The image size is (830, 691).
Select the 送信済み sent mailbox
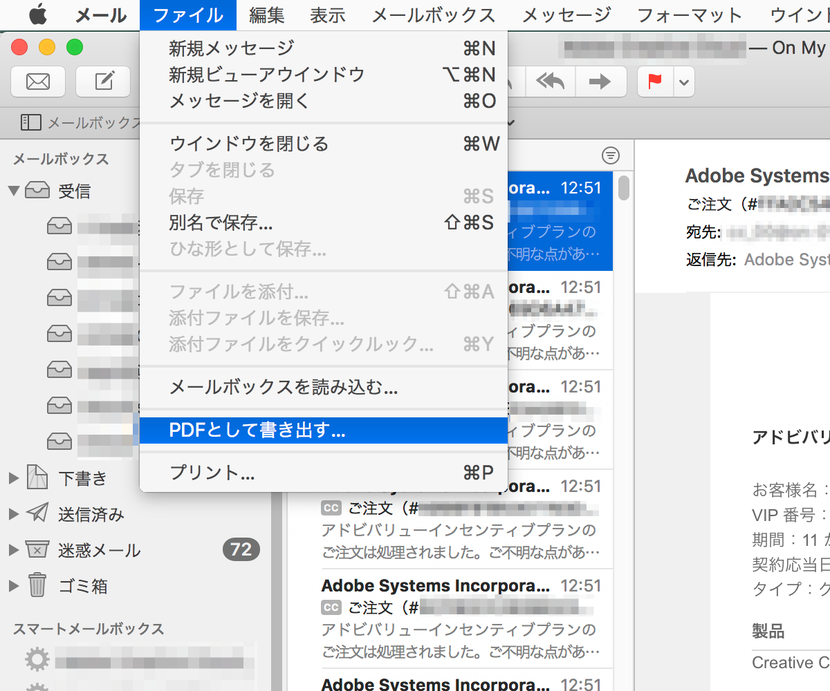coord(91,513)
